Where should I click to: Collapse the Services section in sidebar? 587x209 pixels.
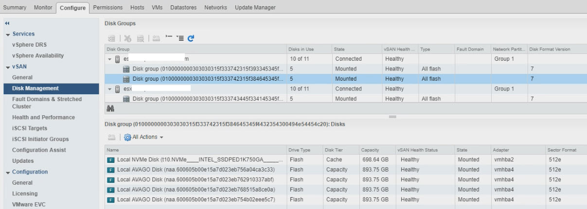point(8,34)
